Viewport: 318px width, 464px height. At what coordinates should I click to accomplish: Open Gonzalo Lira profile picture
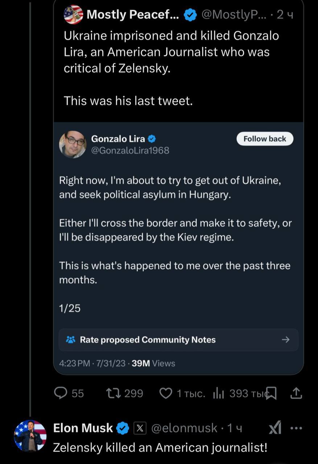73,144
